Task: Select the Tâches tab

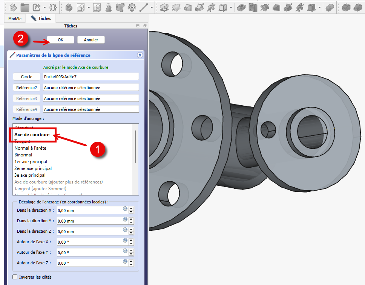Action: (41, 18)
